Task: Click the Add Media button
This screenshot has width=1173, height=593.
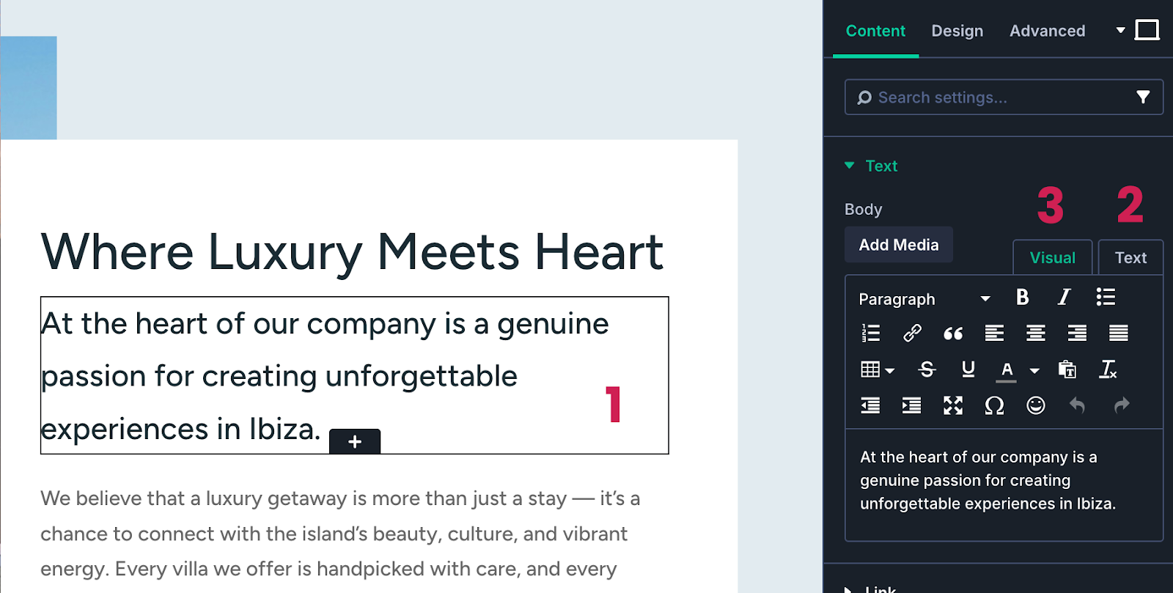Action: tap(899, 244)
